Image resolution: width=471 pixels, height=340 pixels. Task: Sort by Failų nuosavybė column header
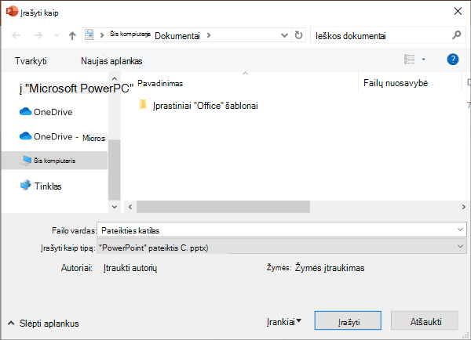click(x=396, y=83)
